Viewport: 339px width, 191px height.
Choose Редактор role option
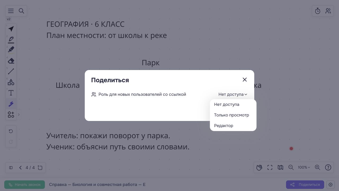point(233,126)
